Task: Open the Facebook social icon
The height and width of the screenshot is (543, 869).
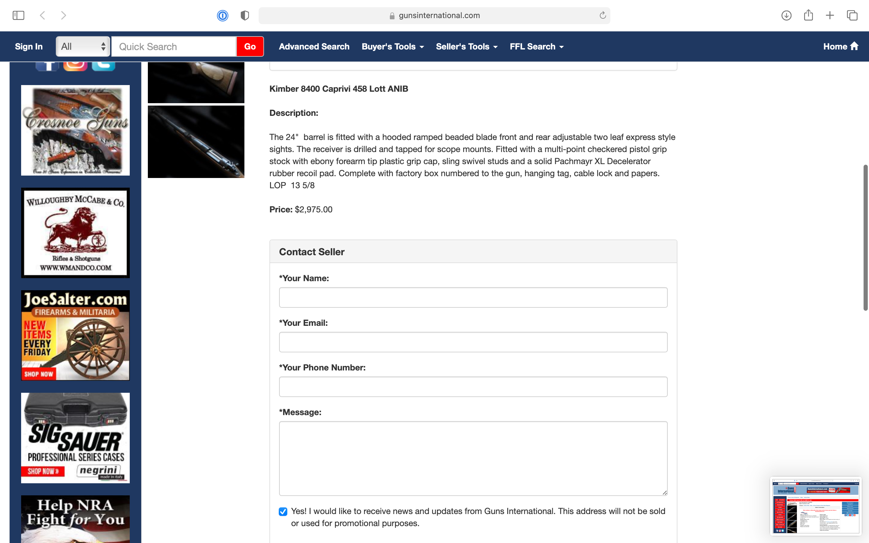Action: click(x=47, y=66)
